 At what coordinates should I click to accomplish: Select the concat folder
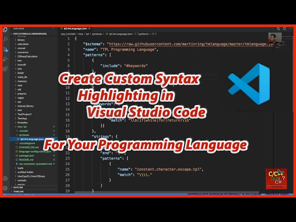[21, 48]
